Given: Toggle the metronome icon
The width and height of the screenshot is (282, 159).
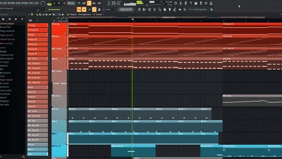Looking at the screenshot, I should (x=79, y=3).
